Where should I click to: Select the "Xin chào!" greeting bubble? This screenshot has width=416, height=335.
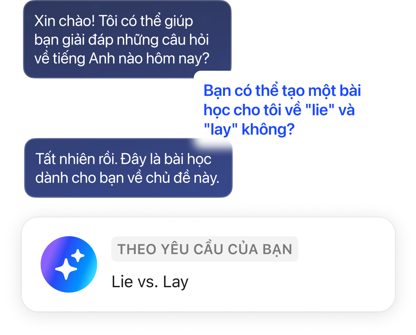click(x=127, y=39)
